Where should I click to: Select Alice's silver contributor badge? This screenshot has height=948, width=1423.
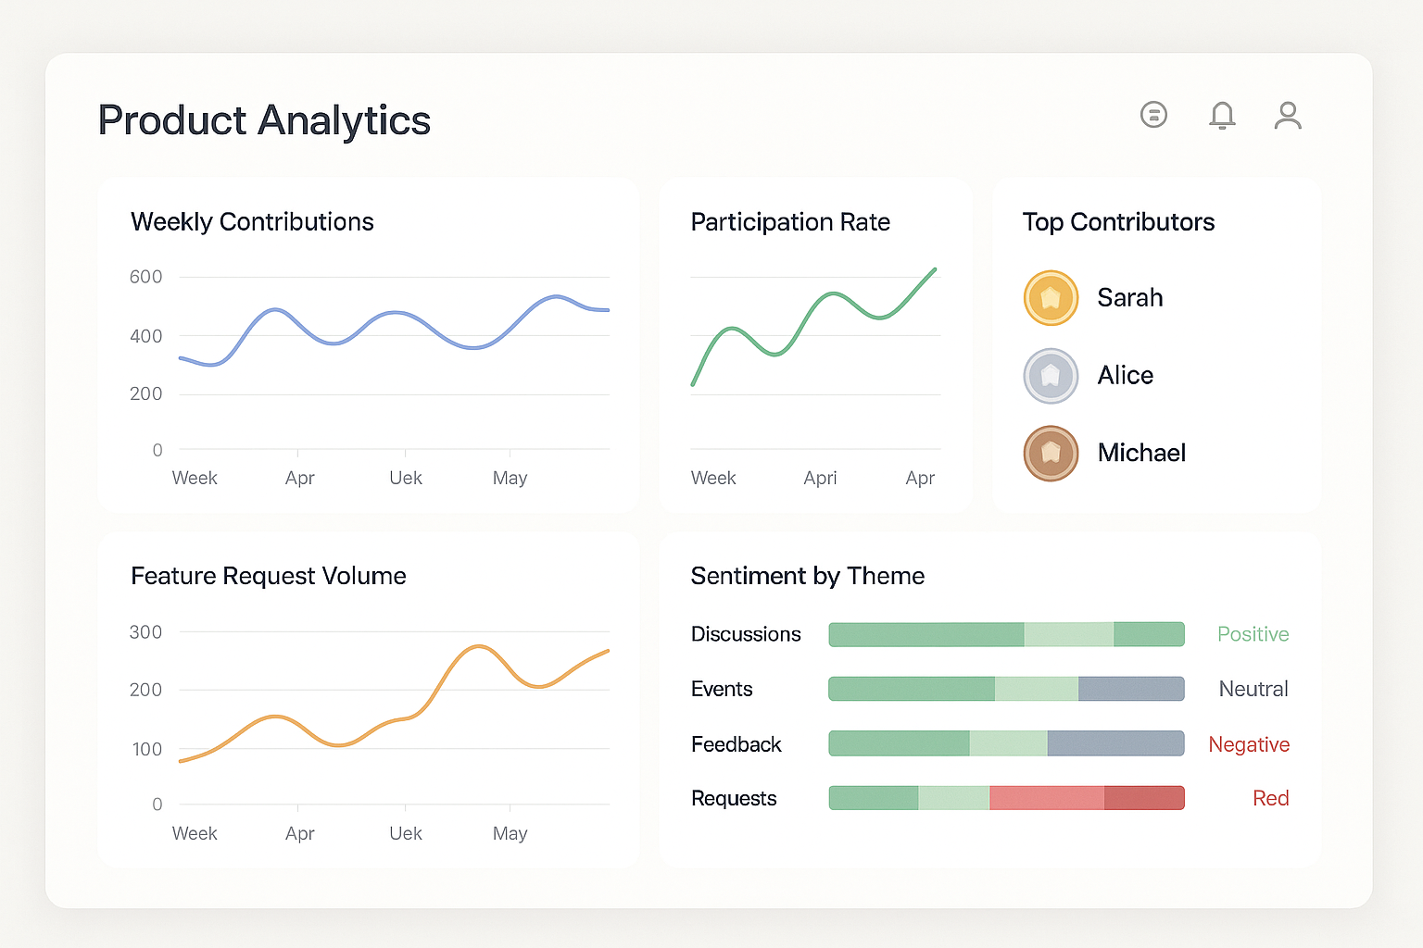click(x=1051, y=376)
